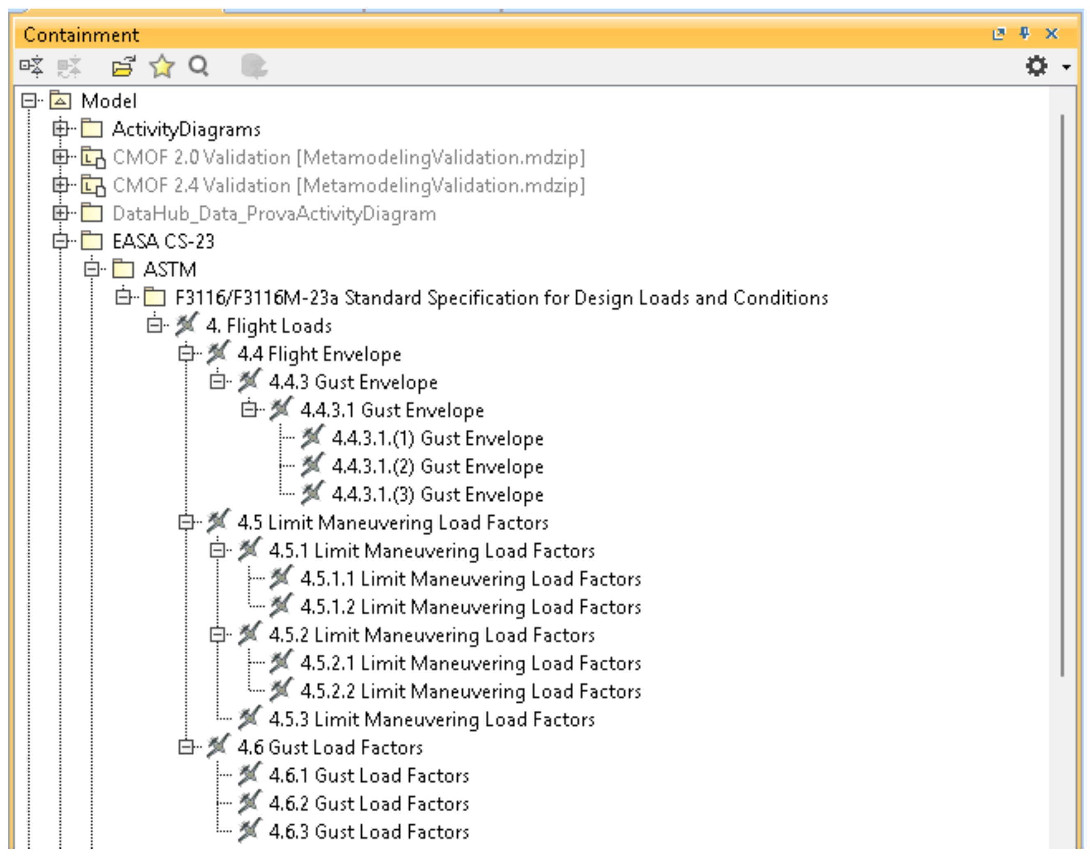Pin the Containment panel with the pushpin
This screenshot has width=1090, height=856.
(1024, 34)
